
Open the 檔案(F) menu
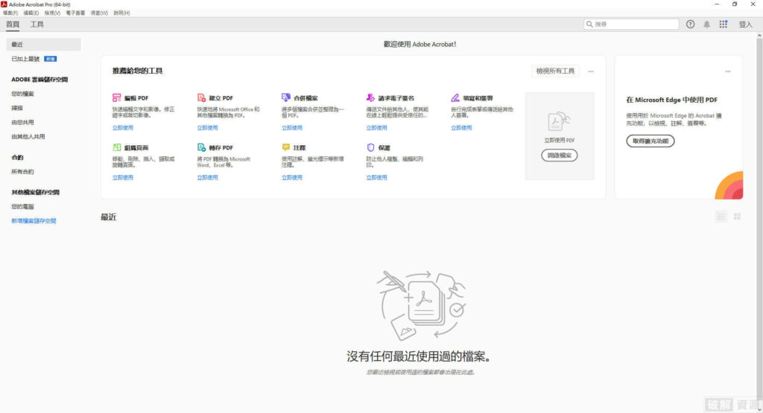pyautogui.click(x=10, y=13)
